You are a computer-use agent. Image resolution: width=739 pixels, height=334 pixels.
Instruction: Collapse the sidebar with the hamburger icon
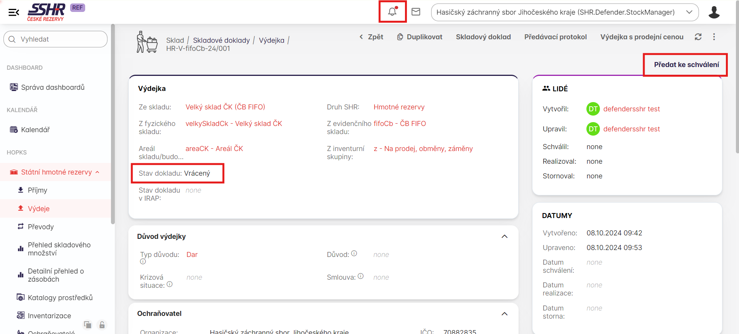13,12
